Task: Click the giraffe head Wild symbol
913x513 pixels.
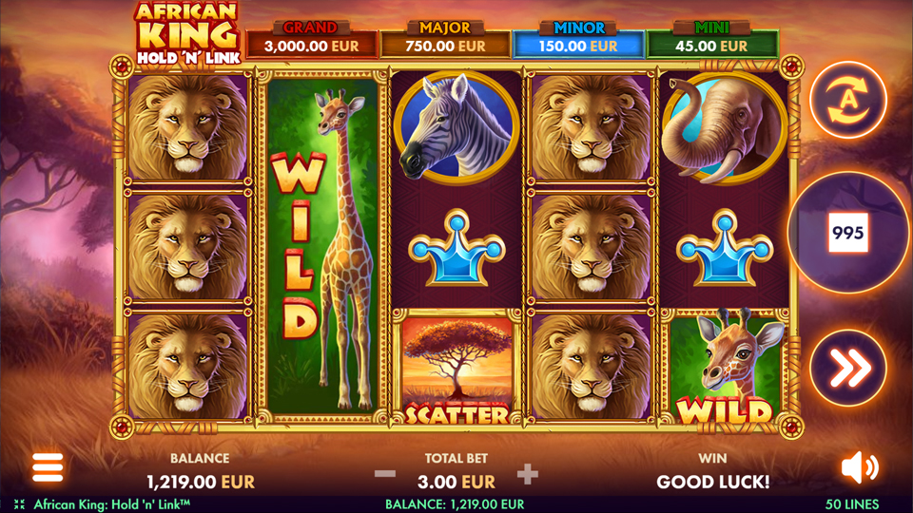Action: [725, 367]
